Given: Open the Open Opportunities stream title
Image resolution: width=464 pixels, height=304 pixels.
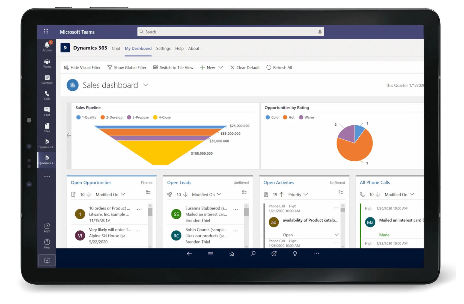Looking at the screenshot, I should (91, 182).
